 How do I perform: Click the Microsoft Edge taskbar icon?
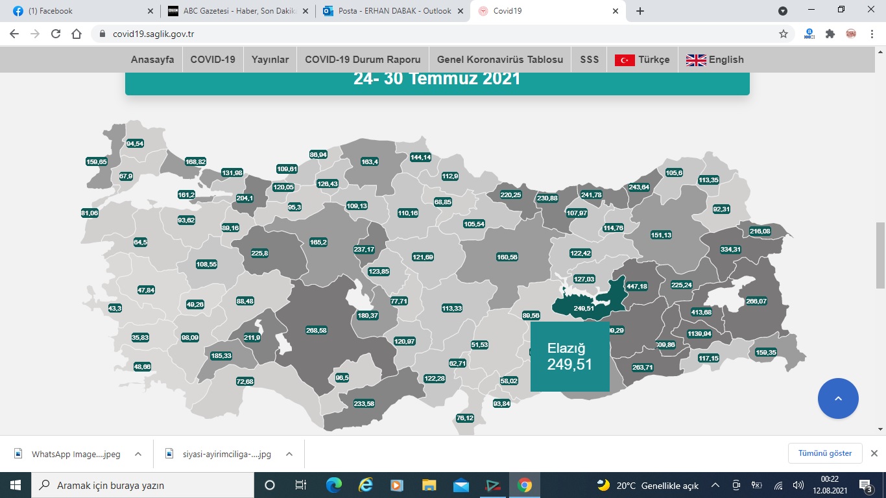[333, 485]
